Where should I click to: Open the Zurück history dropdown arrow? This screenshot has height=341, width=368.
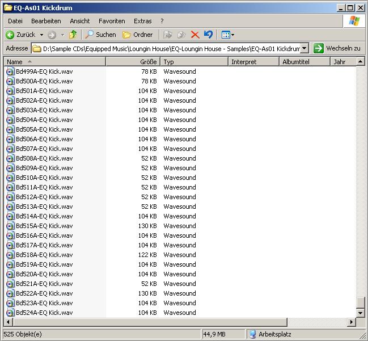click(41, 35)
